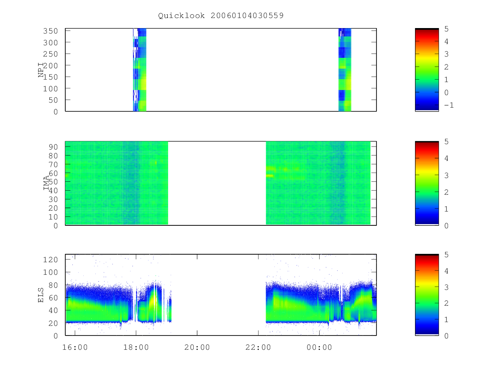
Task: Click the NPI data strip near 18:00
Action: click(x=140, y=70)
